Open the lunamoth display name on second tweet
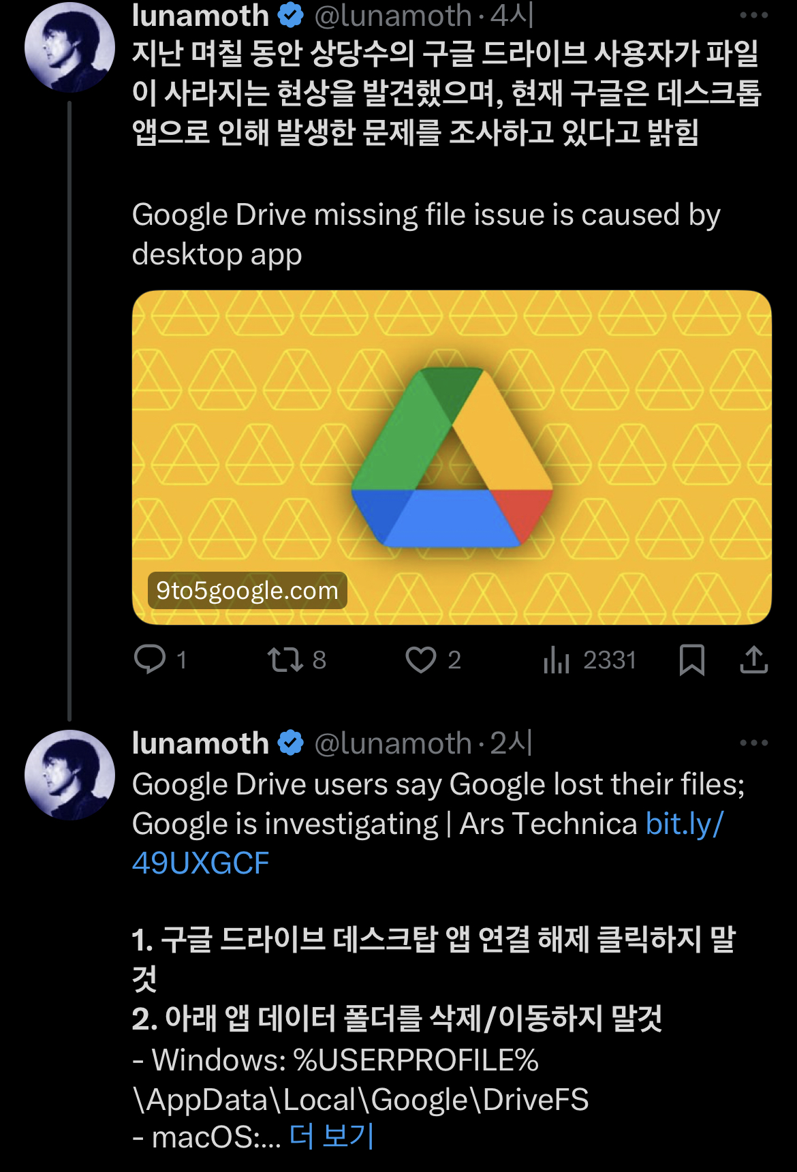Screen dimensions: 797x1172 pyautogui.click(x=200, y=743)
